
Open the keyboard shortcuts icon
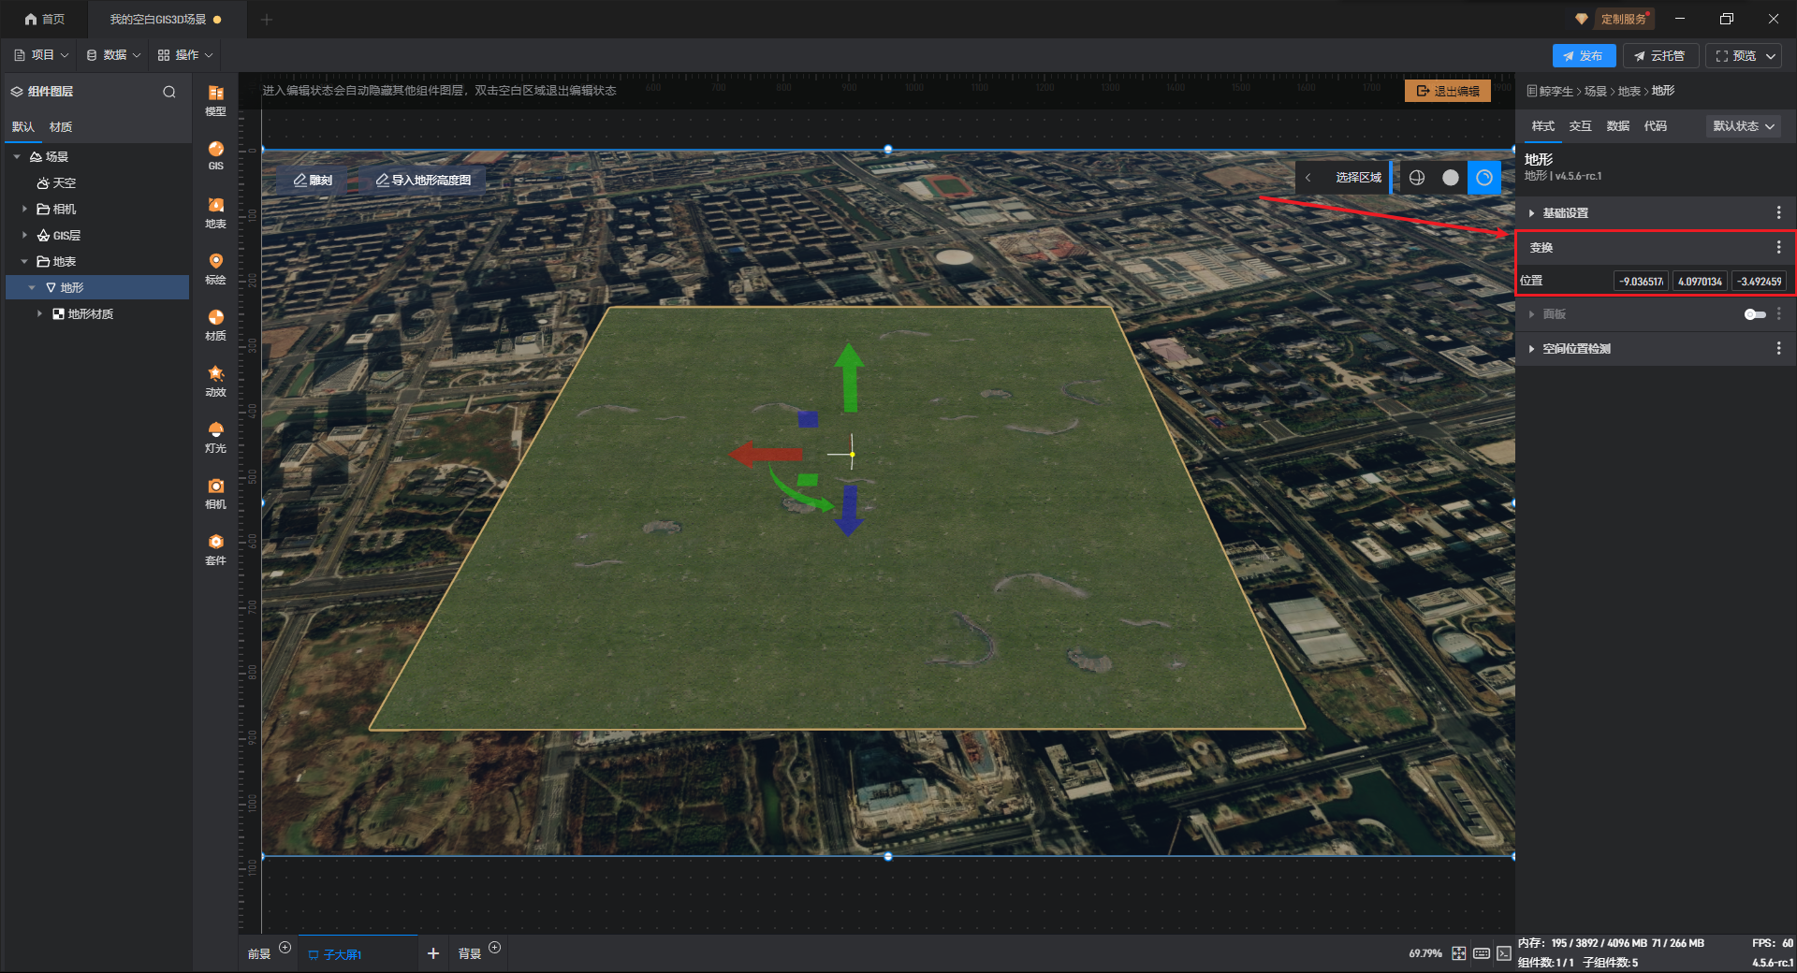(x=1482, y=953)
